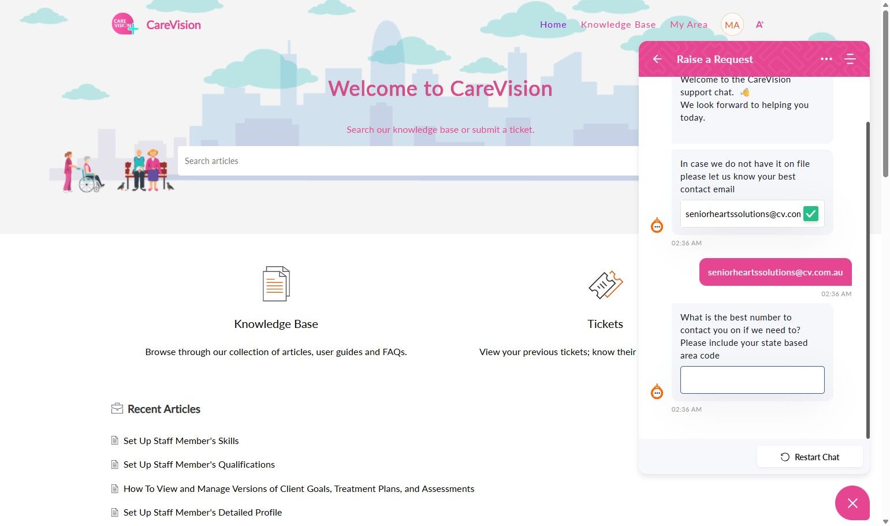Click the Tickets icon
Image resolution: width=890 pixels, height=526 pixels.
pos(605,285)
